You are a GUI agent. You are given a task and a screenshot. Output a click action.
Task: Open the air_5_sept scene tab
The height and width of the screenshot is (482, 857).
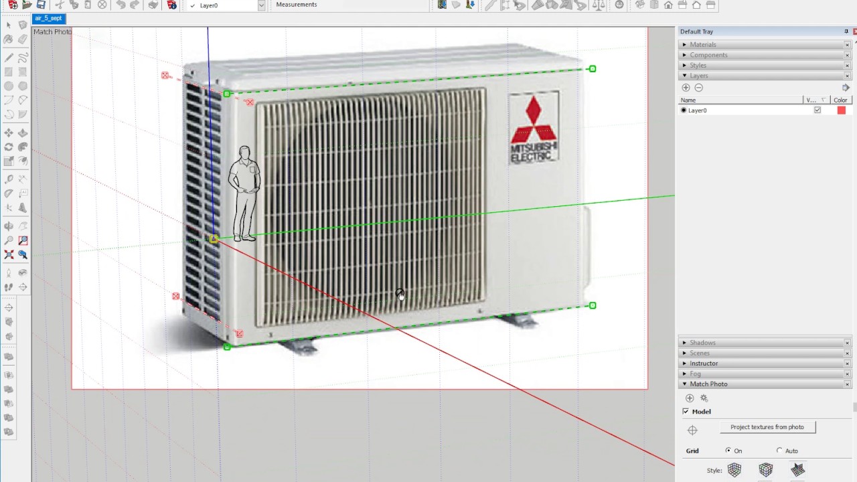point(48,19)
